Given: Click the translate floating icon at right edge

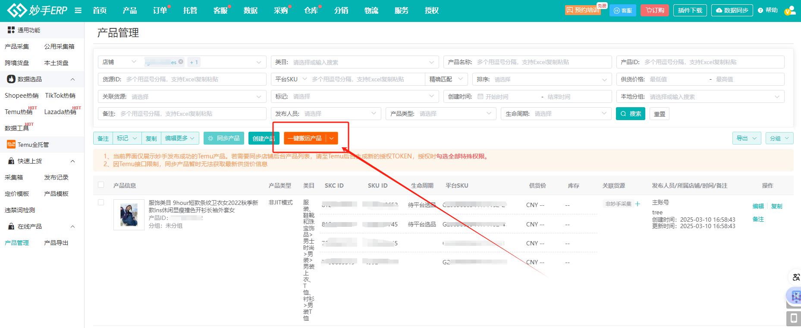Looking at the screenshot, I should (x=796, y=277).
